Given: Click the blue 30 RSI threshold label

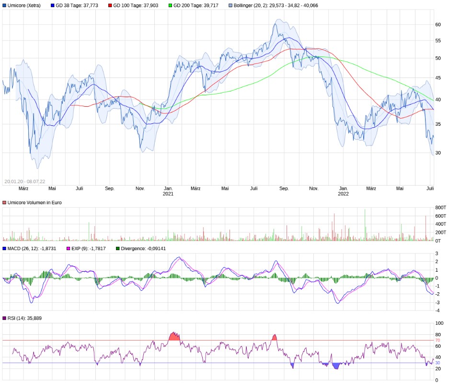Looking at the screenshot, I should 437,363.
